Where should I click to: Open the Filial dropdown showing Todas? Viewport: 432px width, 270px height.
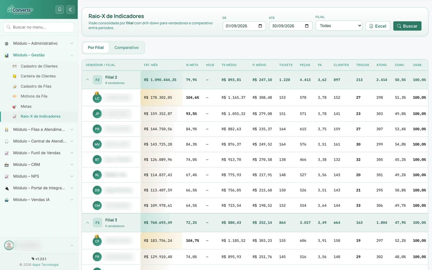(x=339, y=26)
